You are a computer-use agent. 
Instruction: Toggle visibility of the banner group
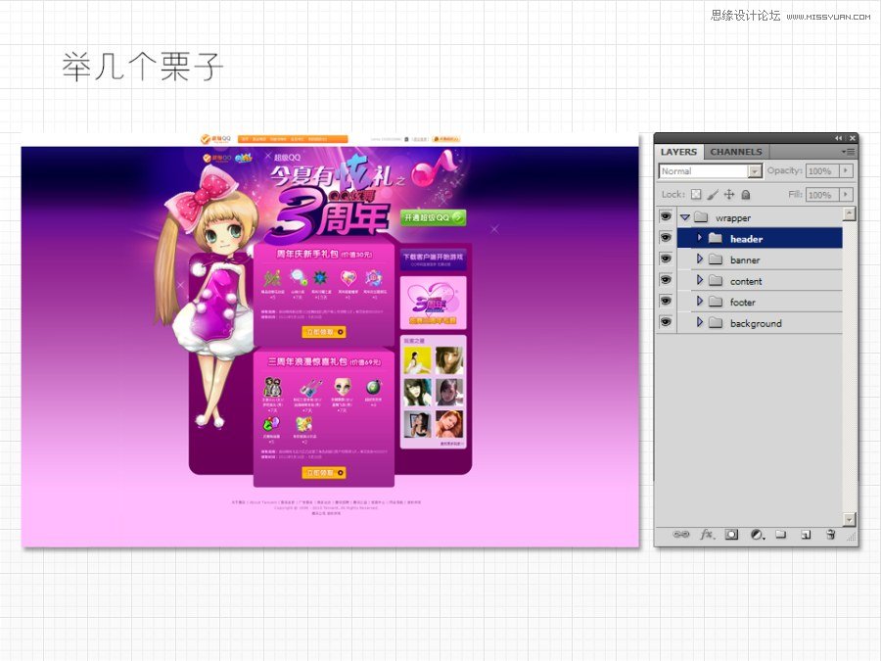(666, 259)
